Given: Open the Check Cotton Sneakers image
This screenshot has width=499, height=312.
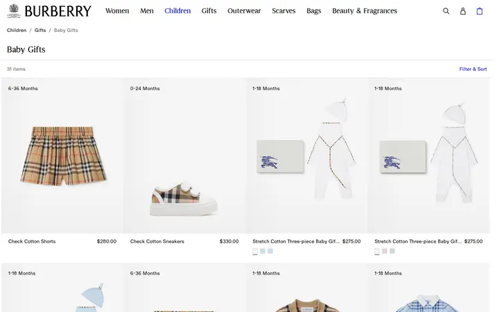Looking at the screenshot, I should point(184,156).
